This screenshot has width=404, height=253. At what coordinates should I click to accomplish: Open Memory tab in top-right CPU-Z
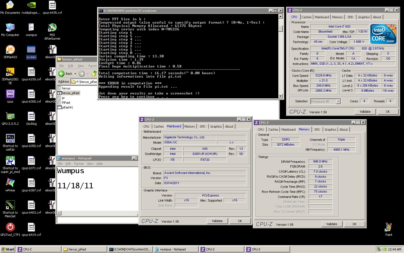pyautogui.click(x=337, y=17)
